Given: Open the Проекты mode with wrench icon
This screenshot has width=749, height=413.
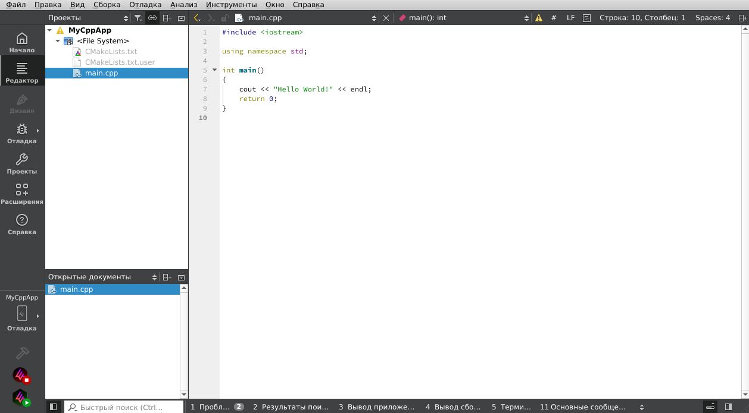Looking at the screenshot, I should tap(22, 164).
